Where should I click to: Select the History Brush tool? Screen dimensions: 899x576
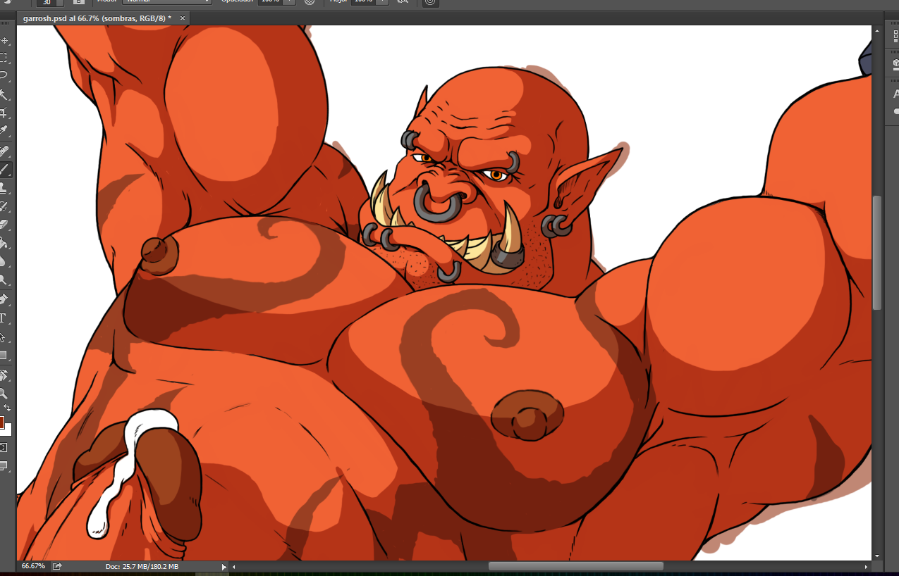(x=4, y=206)
